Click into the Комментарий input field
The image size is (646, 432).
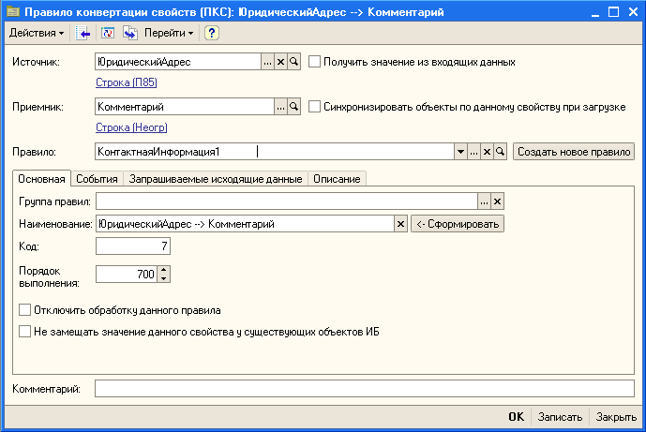click(365, 388)
